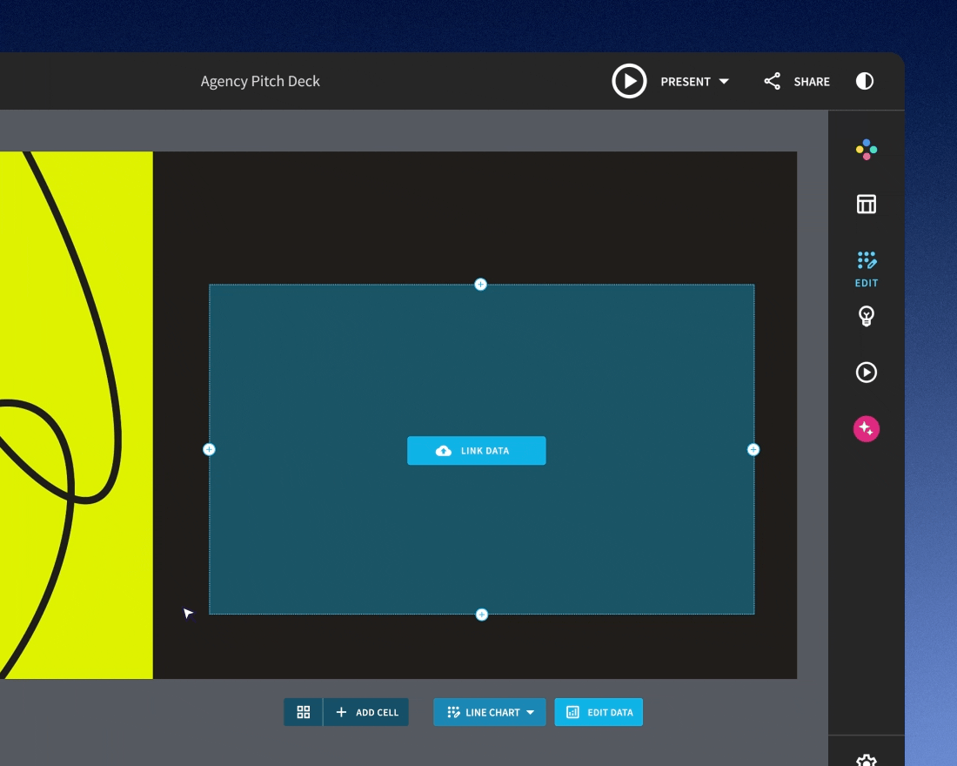Screen dimensions: 957x766
Task: Open the layout grid icon in sidebar
Action: coord(866,204)
